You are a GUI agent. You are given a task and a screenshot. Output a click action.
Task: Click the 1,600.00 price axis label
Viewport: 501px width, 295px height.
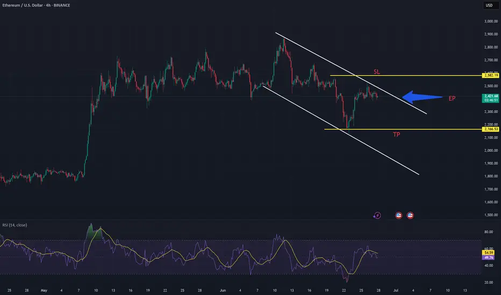click(x=491, y=202)
